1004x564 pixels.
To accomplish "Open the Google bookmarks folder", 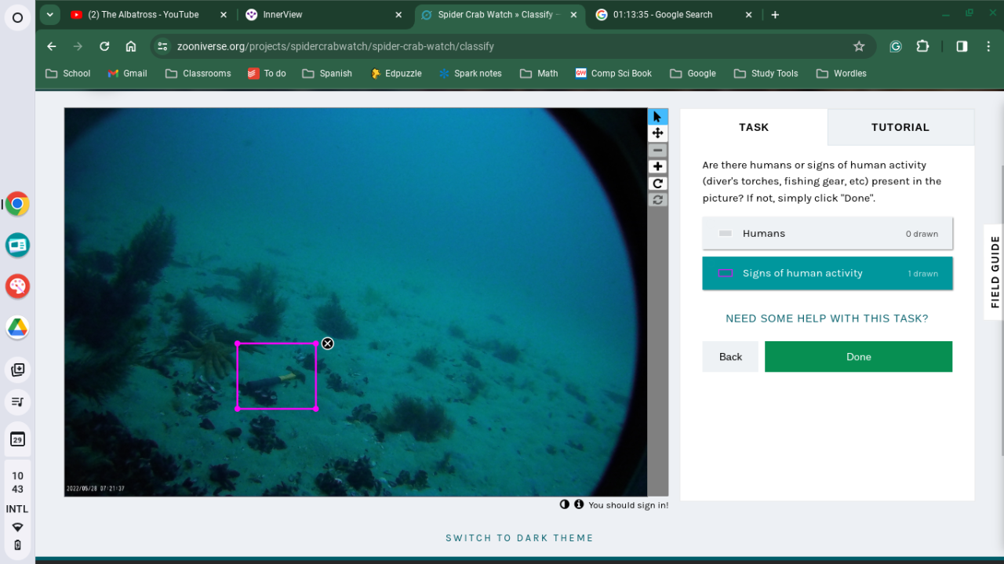I will (x=693, y=74).
